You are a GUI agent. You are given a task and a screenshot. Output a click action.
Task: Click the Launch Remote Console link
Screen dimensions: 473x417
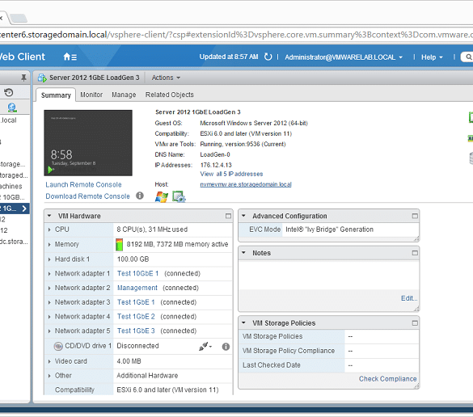coord(83,184)
